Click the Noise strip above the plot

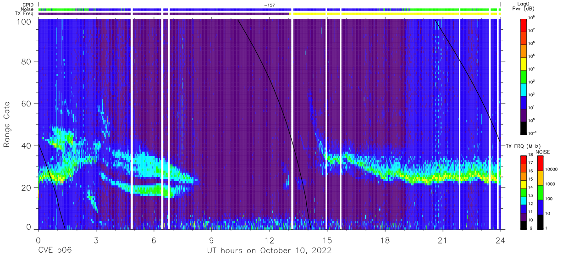coord(270,9)
